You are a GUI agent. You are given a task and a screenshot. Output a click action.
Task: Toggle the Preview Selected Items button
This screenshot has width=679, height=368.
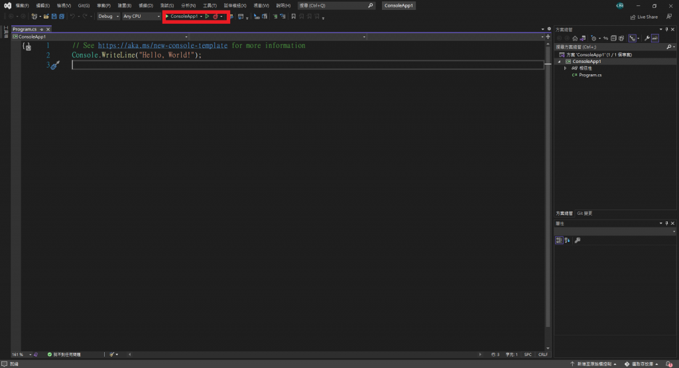click(x=654, y=38)
